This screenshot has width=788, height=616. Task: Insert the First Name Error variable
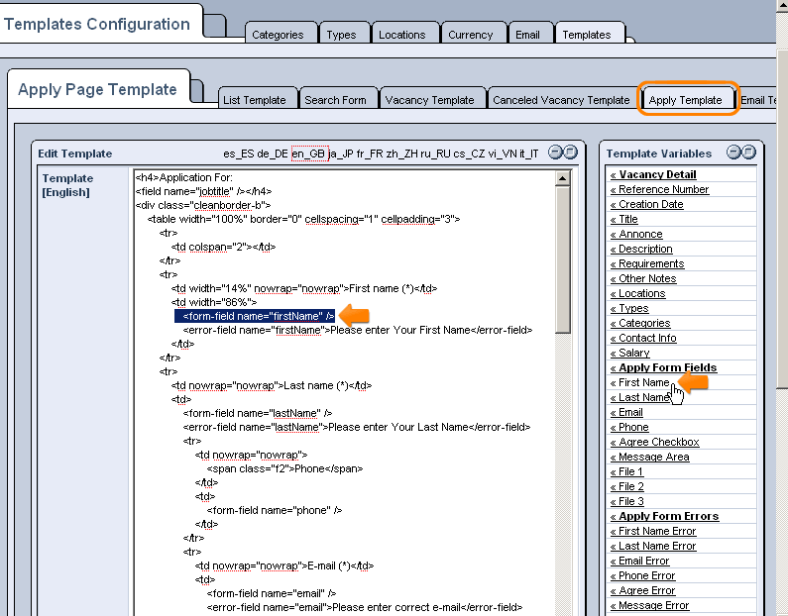point(653,531)
